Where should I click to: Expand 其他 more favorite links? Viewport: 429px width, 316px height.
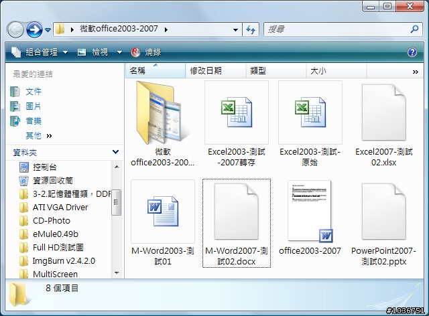[x=39, y=136]
